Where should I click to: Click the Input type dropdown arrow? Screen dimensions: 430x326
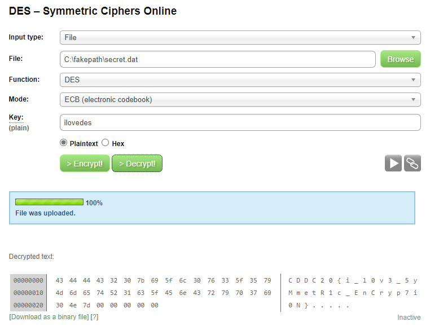click(x=413, y=37)
